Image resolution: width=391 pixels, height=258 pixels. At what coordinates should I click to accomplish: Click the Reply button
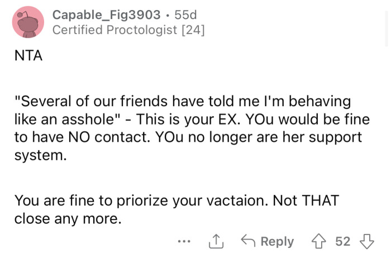click(276, 241)
